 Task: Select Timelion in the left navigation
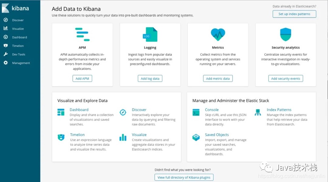coord(18,46)
